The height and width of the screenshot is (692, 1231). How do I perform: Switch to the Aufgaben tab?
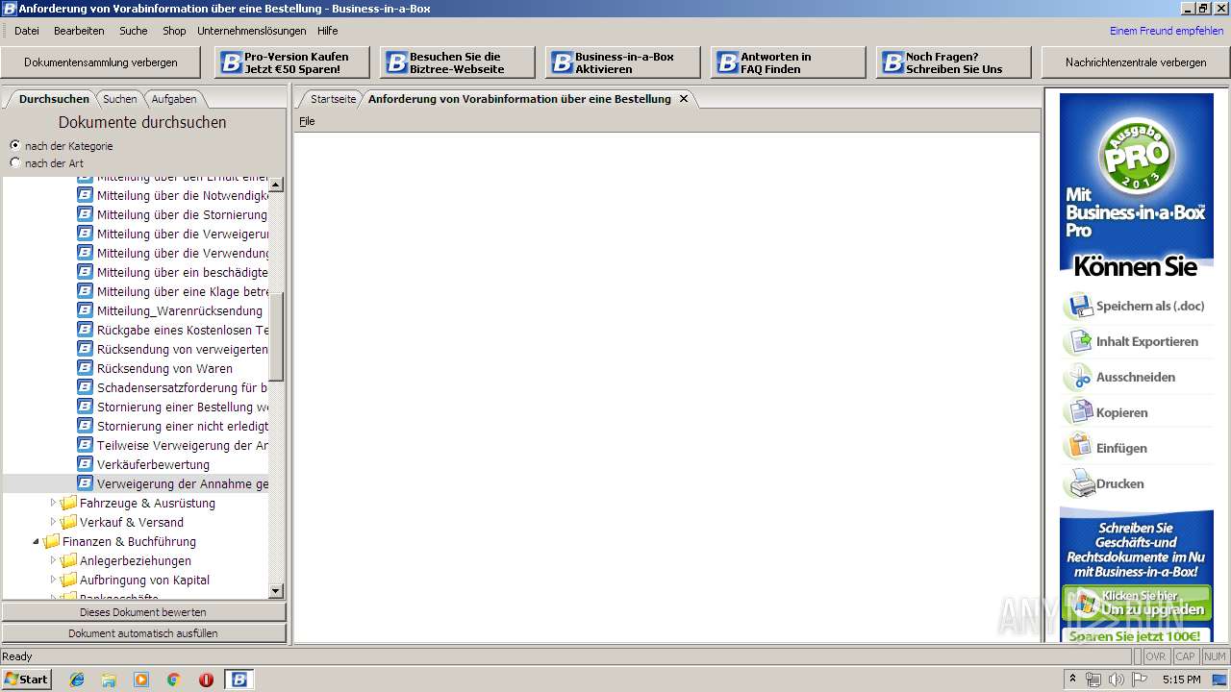coord(174,99)
